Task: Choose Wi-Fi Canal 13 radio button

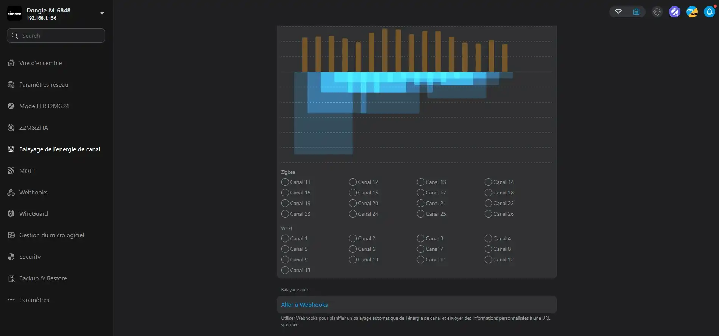Action: [x=285, y=270]
